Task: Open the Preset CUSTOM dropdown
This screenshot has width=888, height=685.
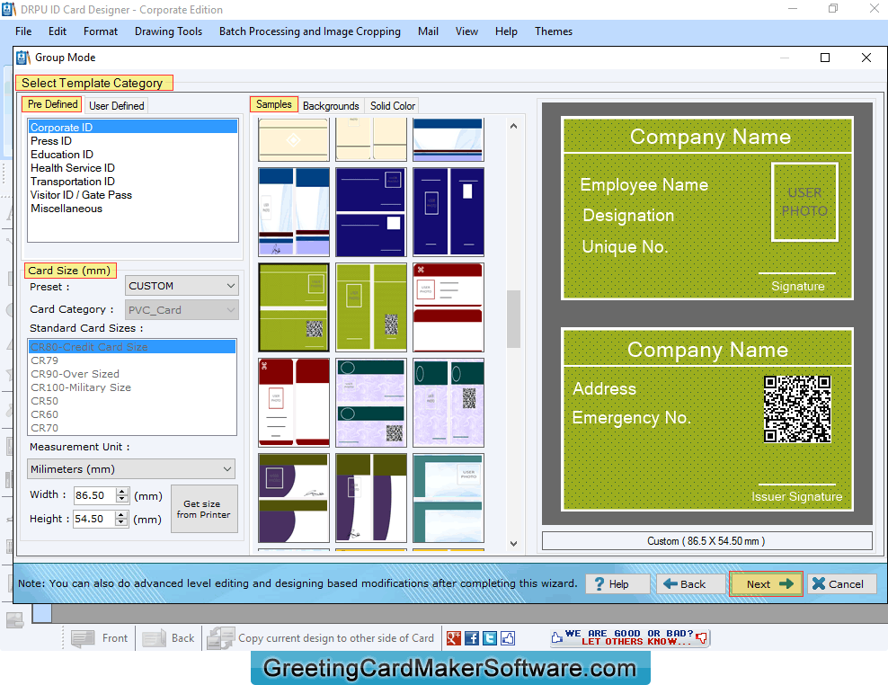Action: pos(182,286)
